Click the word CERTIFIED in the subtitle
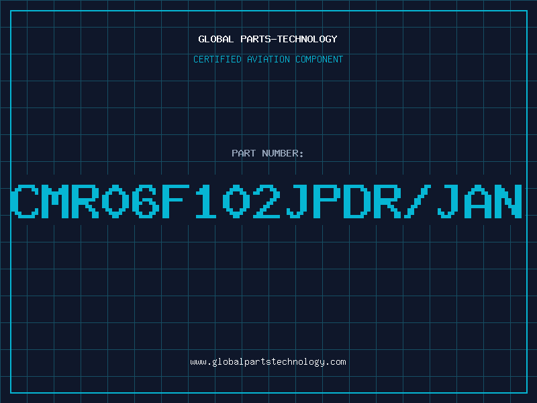The image size is (537, 403). click(x=217, y=59)
